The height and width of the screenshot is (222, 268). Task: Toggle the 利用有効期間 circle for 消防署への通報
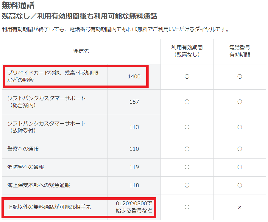pos(187,167)
